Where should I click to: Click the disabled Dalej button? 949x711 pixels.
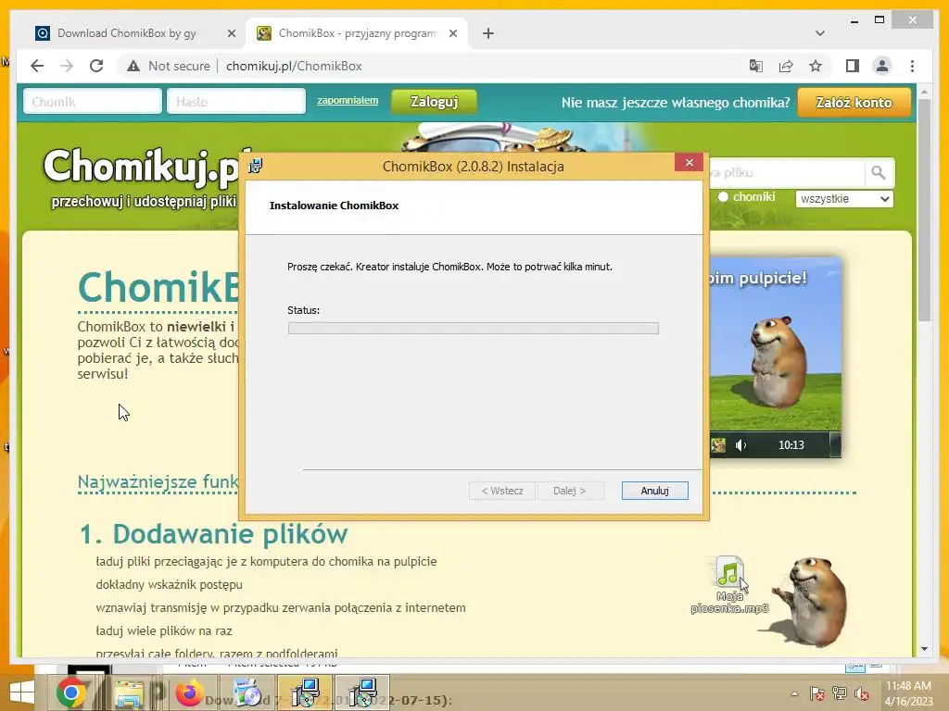click(570, 491)
